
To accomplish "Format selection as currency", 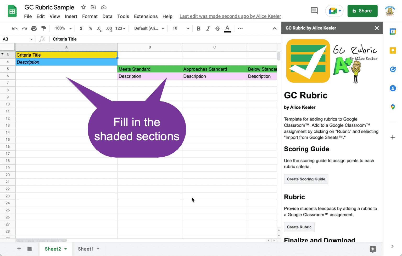I will click(x=81, y=28).
